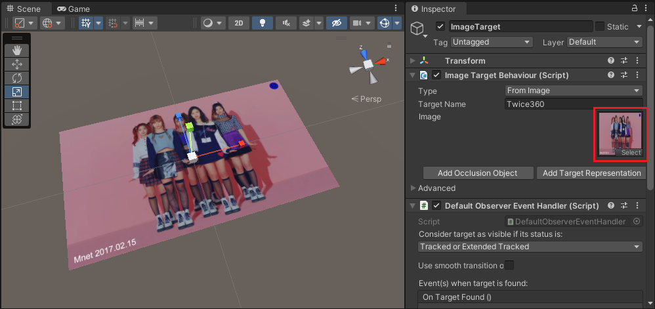
Task: Open help for Image Target Behaviour script
Action: click(x=611, y=75)
